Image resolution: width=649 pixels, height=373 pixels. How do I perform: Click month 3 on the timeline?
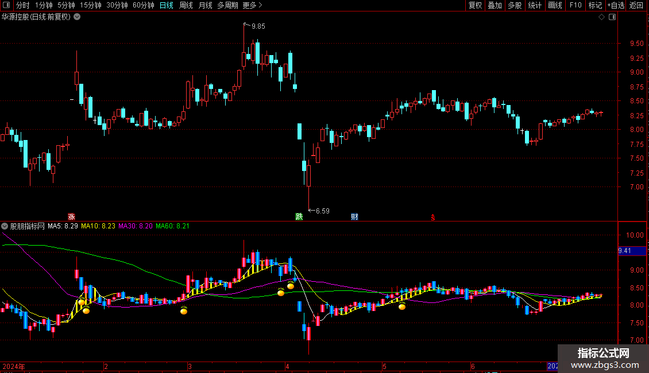point(190,366)
